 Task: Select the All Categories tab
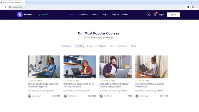pyautogui.click(x=66, y=46)
